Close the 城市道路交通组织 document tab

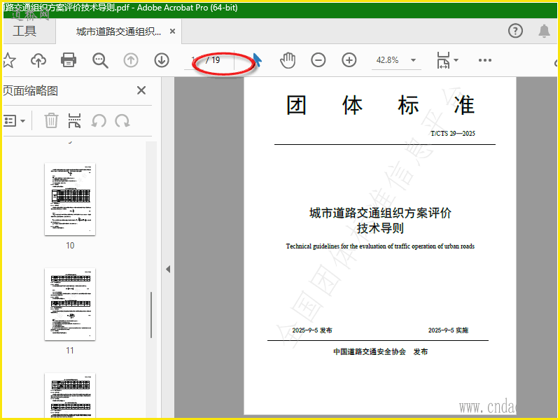coord(172,31)
